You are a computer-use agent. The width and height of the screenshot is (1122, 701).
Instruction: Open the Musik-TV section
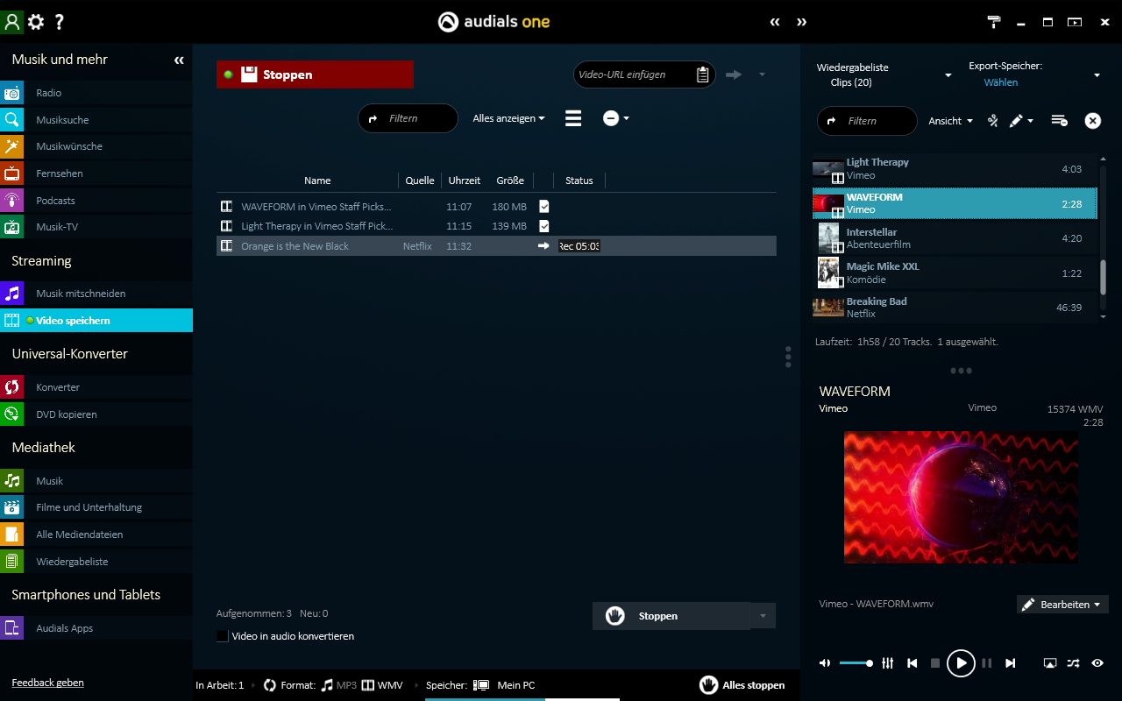point(96,227)
